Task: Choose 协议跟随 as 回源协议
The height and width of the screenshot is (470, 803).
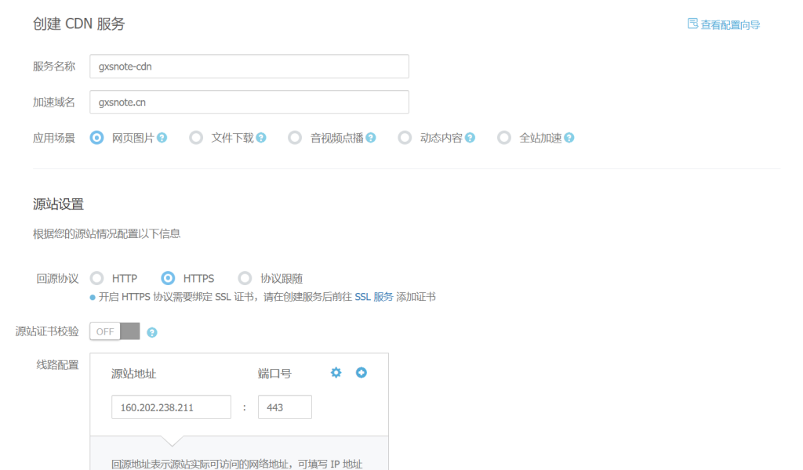Action: click(x=245, y=278)
